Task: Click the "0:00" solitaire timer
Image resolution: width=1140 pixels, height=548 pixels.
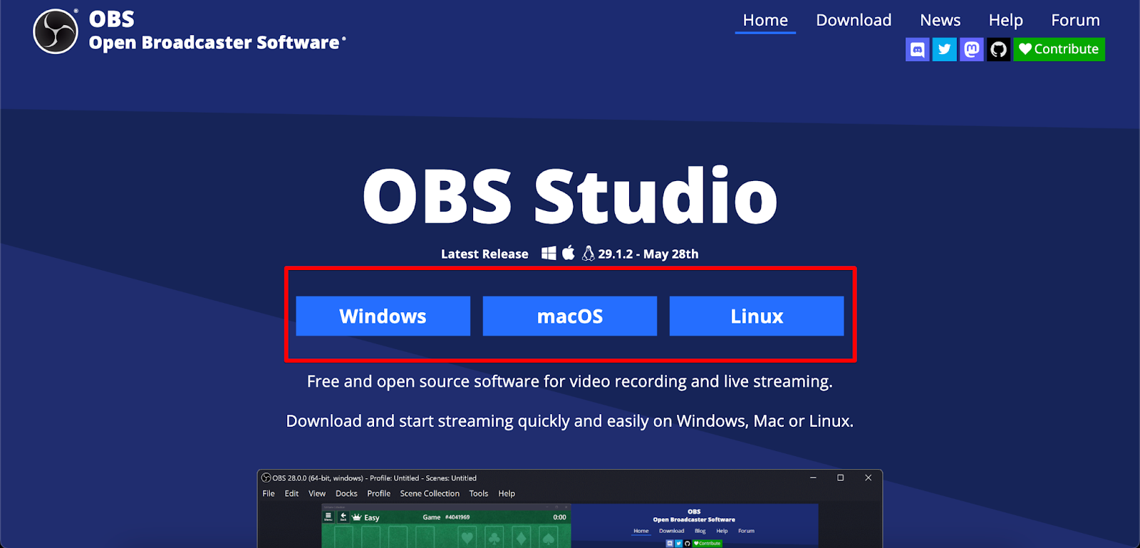Action: click(560, 517)
